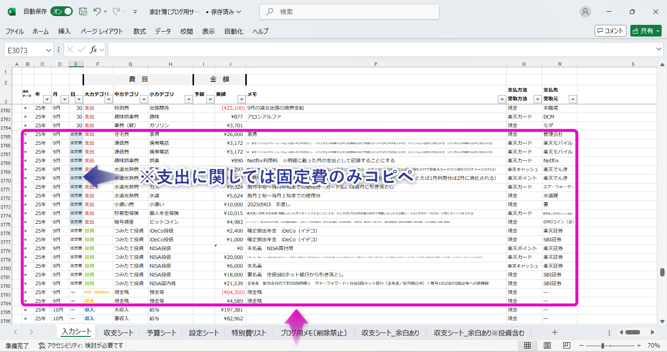Click the account profile icon
The image size is (667, 352).
coord(585,12)
